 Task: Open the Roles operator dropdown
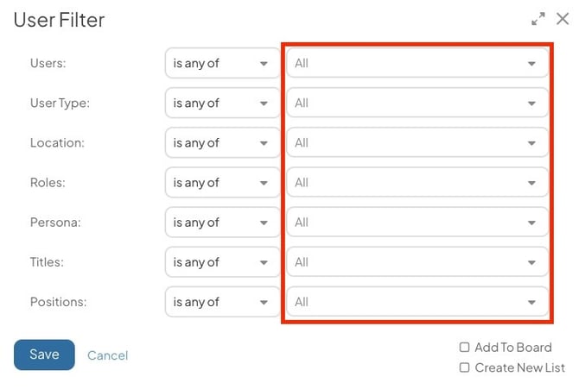[x=222, y=183]
